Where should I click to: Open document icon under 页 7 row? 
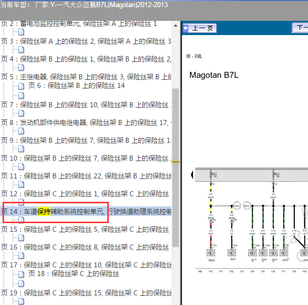(21, 113)
